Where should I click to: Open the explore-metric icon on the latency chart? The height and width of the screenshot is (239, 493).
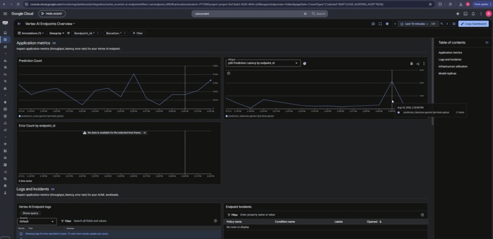point(418,64)
